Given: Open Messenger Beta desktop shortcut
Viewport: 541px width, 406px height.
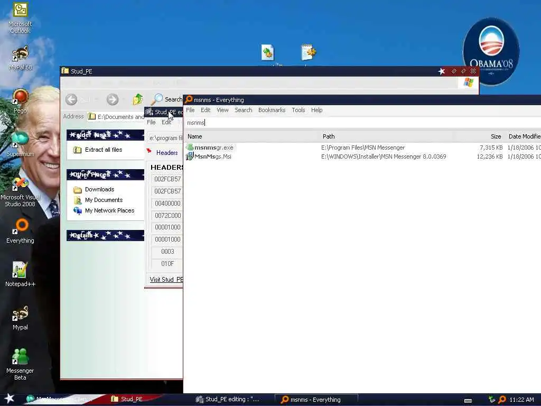Looking at the screenshot, I should pyautogui.click(x=20, y=364).
